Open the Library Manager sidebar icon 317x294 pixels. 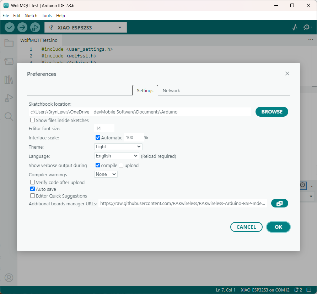[9, 80]
